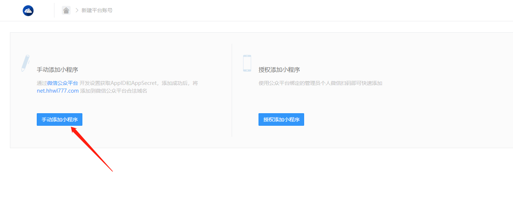Click text 开发设置获取AppID和AppSecret

(x=118, y=83)
